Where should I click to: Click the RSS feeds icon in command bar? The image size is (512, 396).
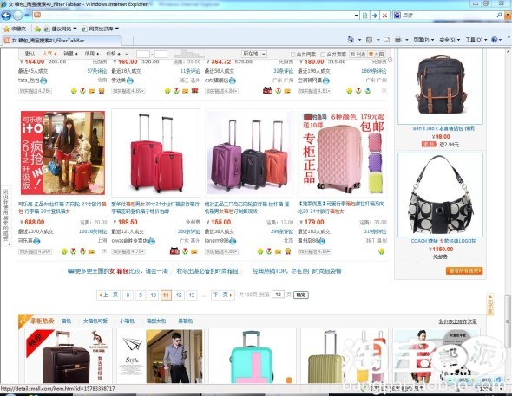[x=370, y=40]
